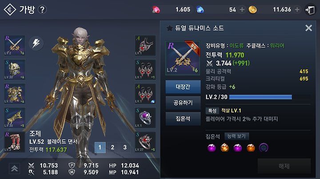Select the purple gem ring slot

point(145,117)
